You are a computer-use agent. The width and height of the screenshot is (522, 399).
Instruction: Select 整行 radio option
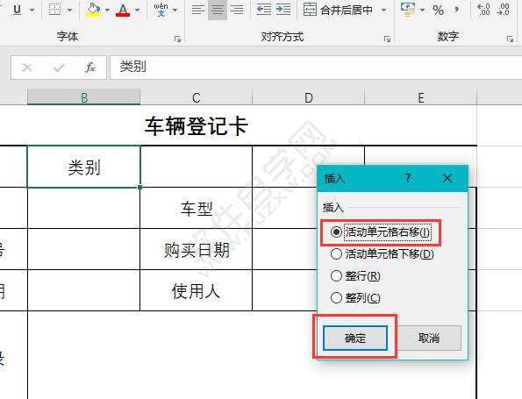point(355,276)
